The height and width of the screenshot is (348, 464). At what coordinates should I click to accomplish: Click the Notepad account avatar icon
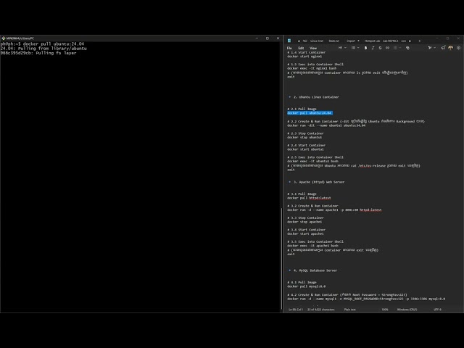[x=451, y=48]
